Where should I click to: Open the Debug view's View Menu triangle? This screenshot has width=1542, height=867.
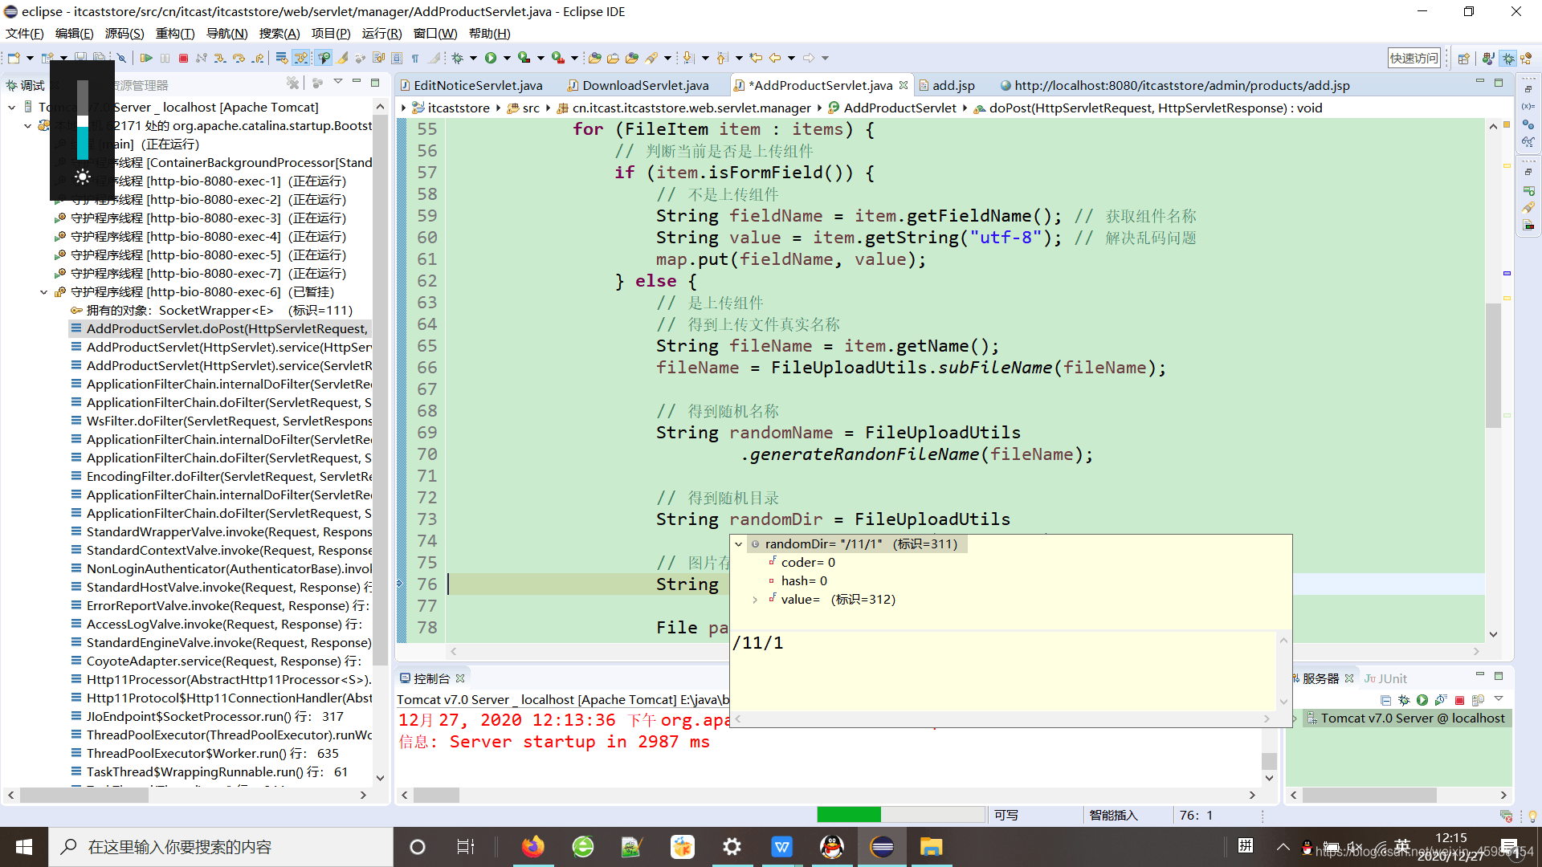tap(338, 82)
